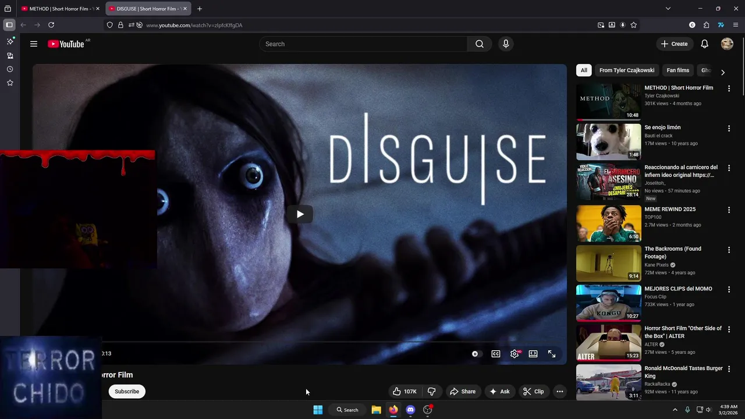Open options for MEME REWIND 2025
The height and width of the screenshot is (419, 745).
(x=729, y=210)
